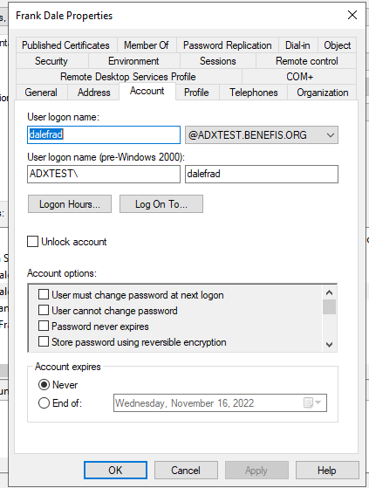This screenshot has width=369, height=488.
Task: Open the Security tab
Action: [51, 61]
